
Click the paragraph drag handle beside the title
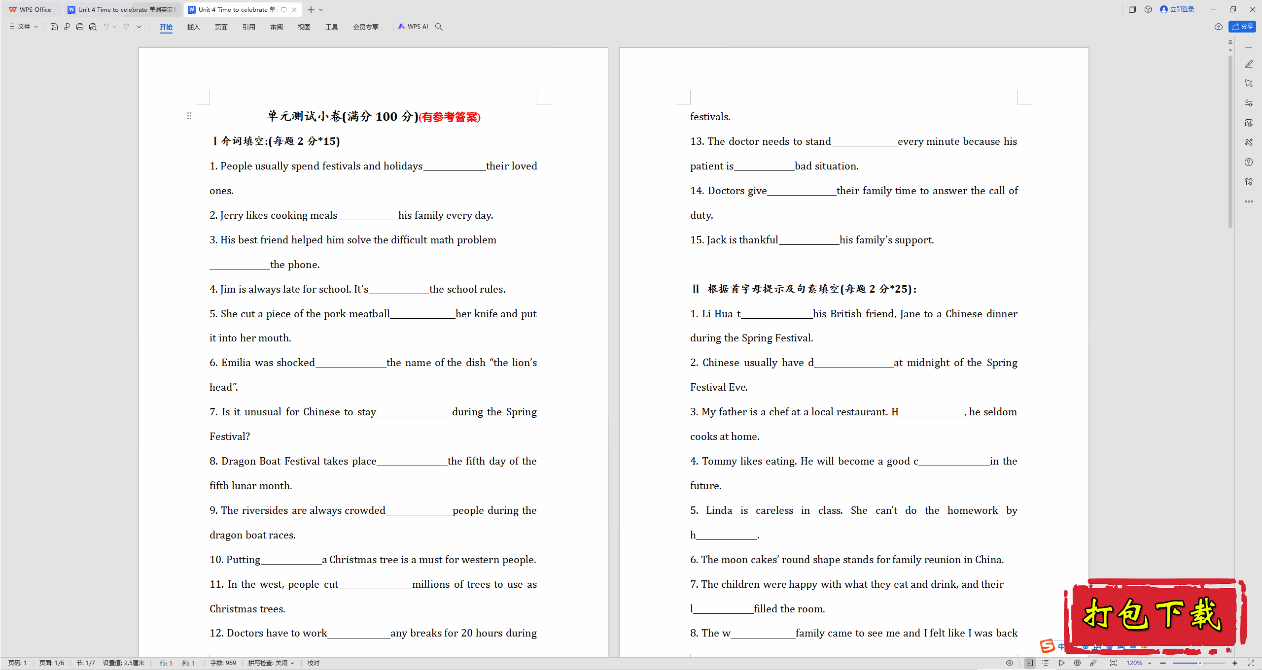tap(189, 116)
